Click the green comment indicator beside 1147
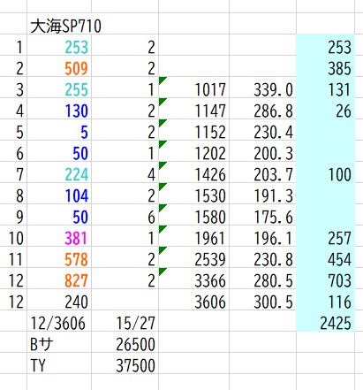Screen dimensions: 363x390 [163, 102]
